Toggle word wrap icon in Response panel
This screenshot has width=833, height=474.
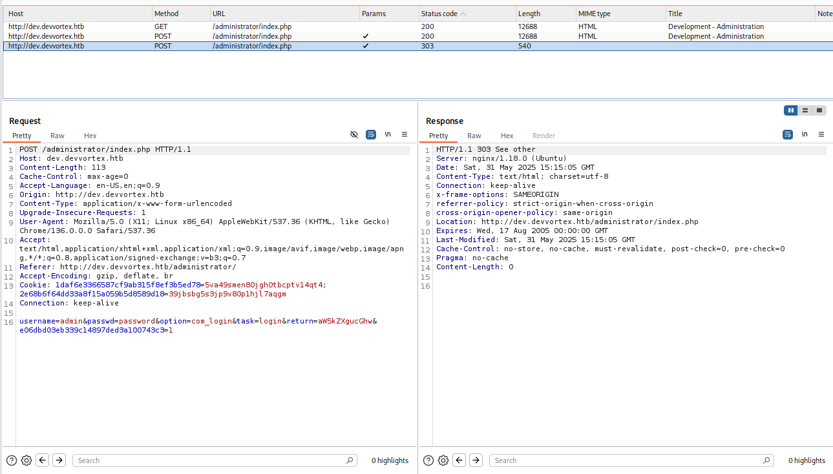(x=788, y=134)
